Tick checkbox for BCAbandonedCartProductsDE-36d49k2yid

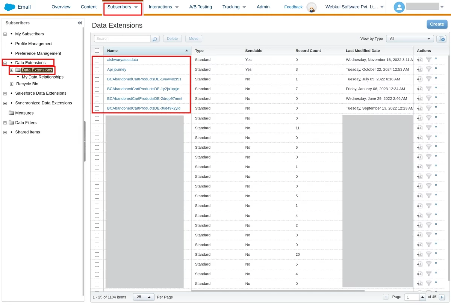[x=97, y=109]
